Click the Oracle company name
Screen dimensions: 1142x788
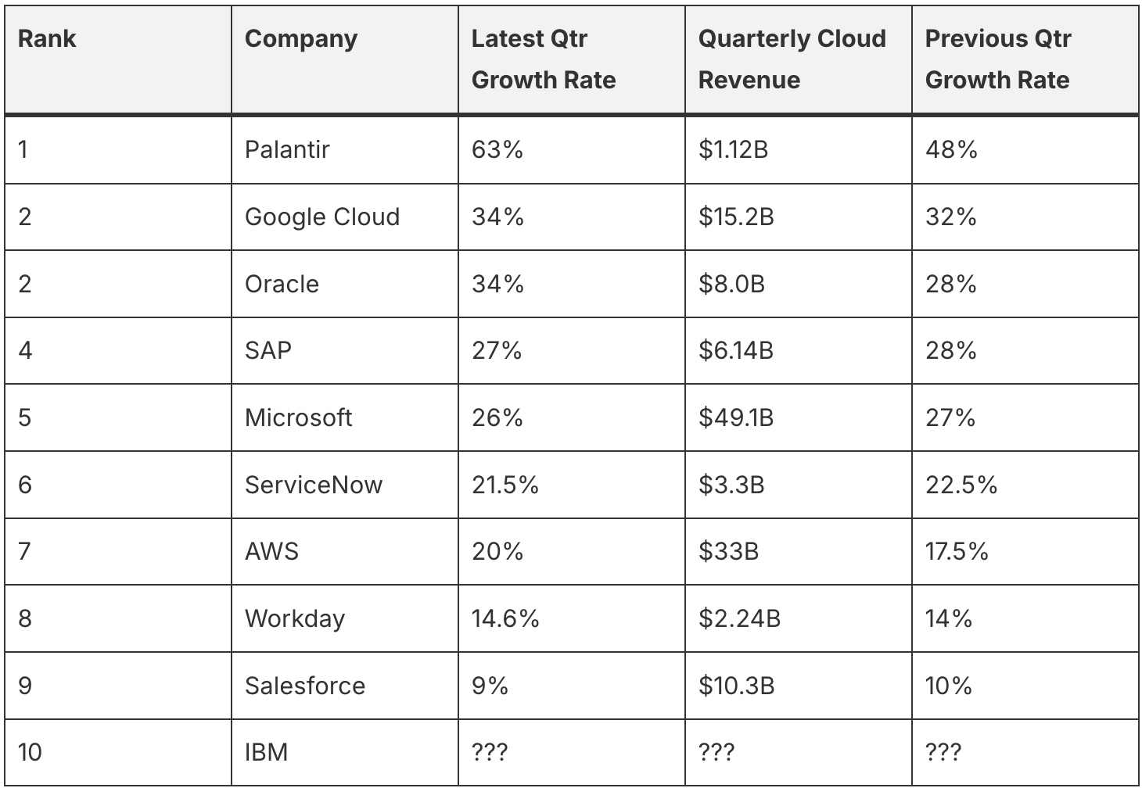click(x=282, y=284)
